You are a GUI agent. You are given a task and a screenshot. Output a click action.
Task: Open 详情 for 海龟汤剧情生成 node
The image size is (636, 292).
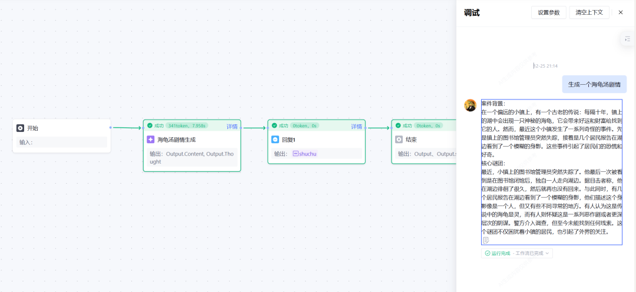click(232, 127)
